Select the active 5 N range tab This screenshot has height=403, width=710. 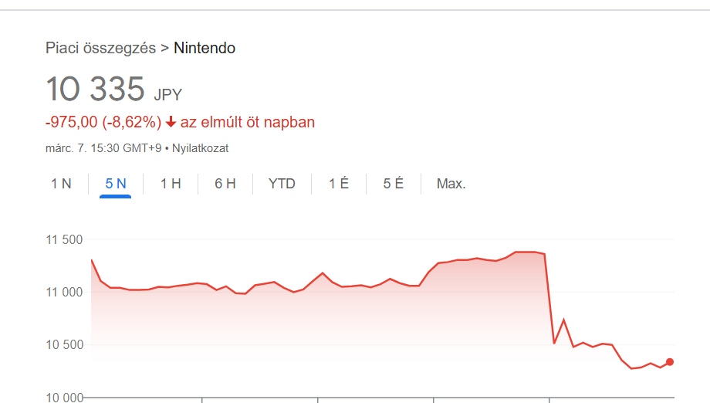[x=116, y=184]
